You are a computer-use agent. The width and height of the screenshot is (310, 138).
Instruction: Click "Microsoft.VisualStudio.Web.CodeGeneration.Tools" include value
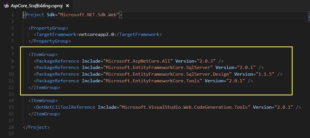(x=185, y=107)
